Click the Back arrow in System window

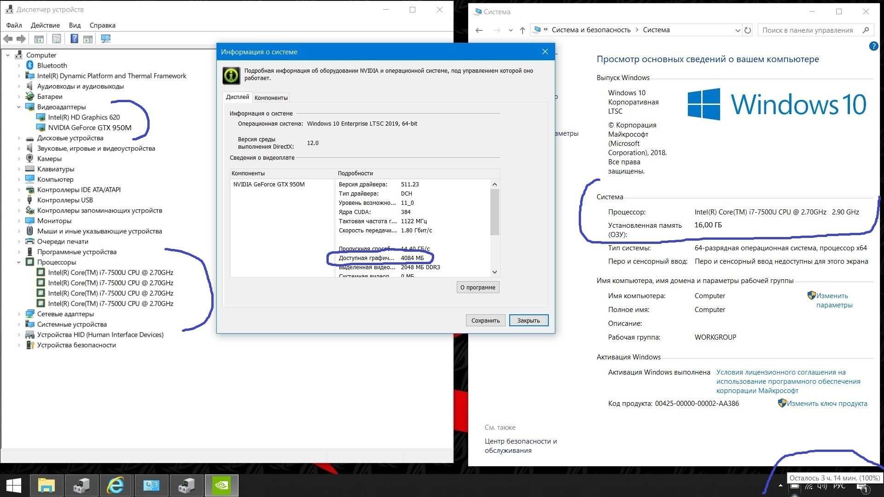(479, 30)
